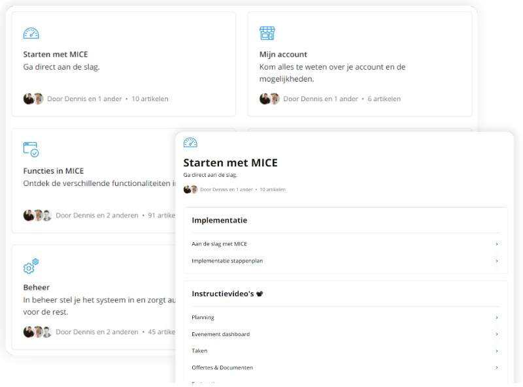Open the Starten met MICE collection card title
523x387 pixels.
tap(56, 54)
